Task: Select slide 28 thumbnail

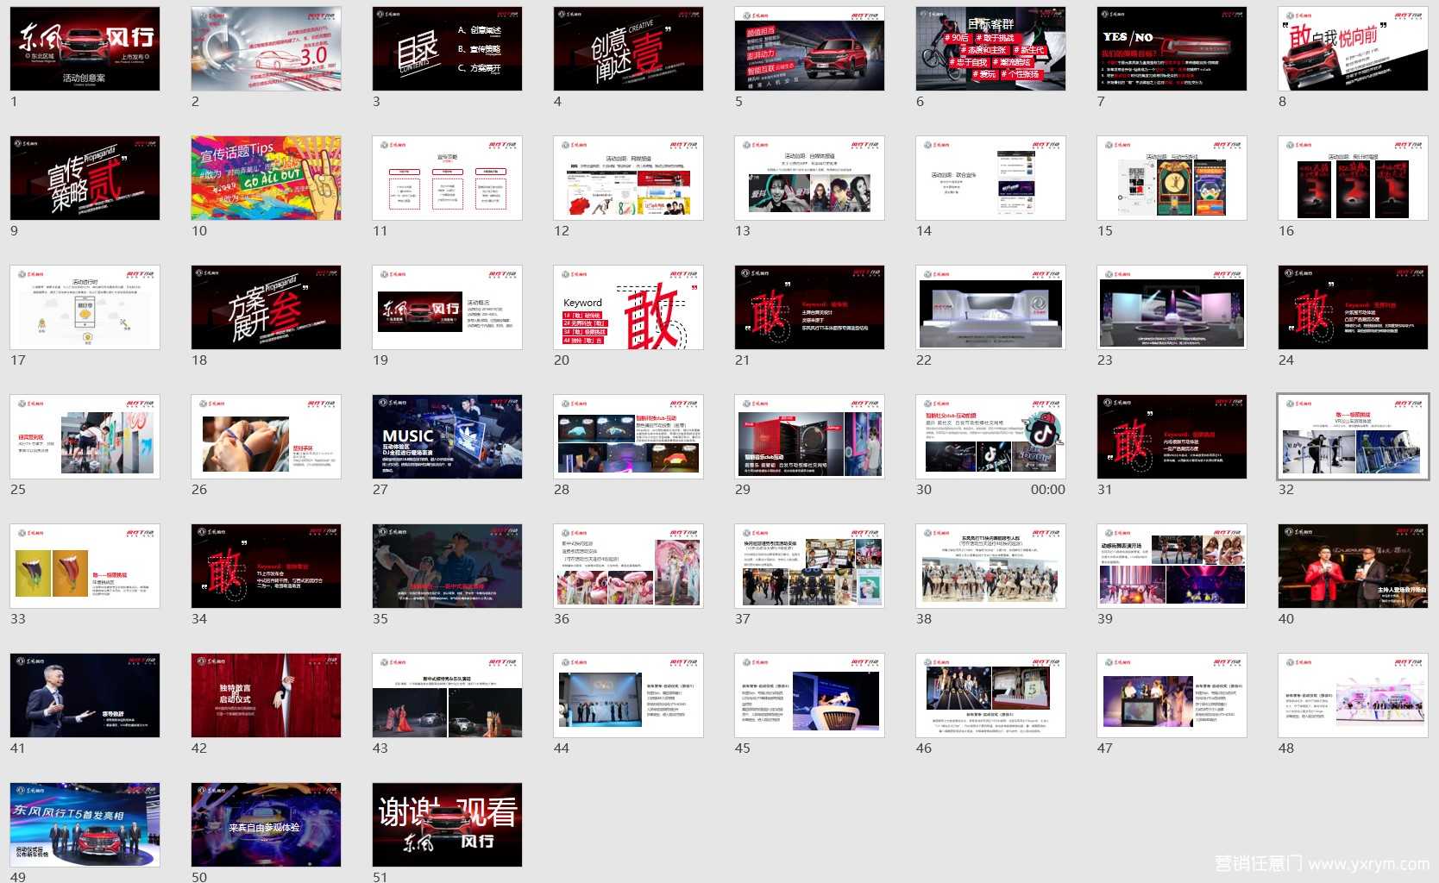Action: point(628,436)
